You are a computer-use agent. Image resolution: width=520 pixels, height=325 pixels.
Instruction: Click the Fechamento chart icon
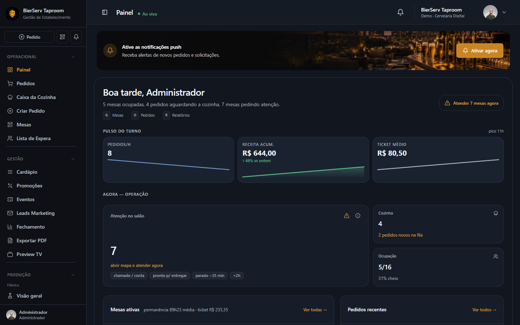click(x=10, y=227)
